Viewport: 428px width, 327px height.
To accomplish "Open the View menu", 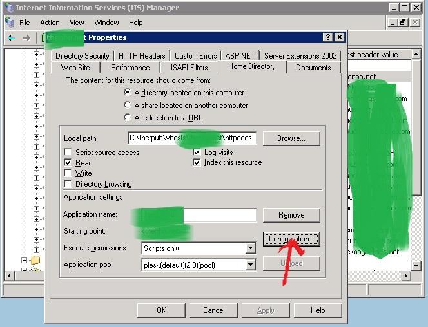I will coord(77,23).
